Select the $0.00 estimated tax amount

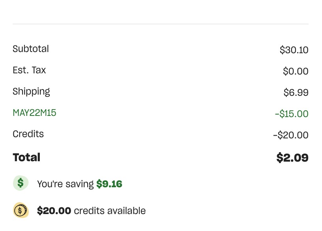(296, 71)
